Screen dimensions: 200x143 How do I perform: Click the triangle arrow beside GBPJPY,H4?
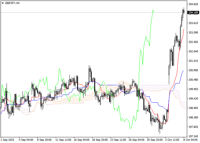click(x=3, y=3)
